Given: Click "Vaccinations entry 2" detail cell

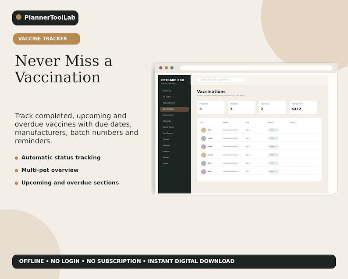Looking at the screenshot, I should pyautogui.click(x=231, y=138).
